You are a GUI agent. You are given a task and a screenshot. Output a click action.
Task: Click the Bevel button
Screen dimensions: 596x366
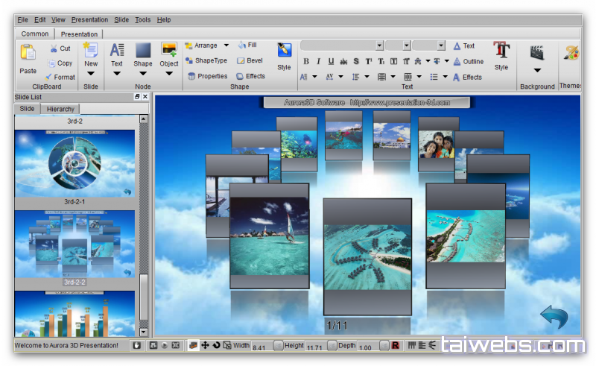tap(250, 61)
